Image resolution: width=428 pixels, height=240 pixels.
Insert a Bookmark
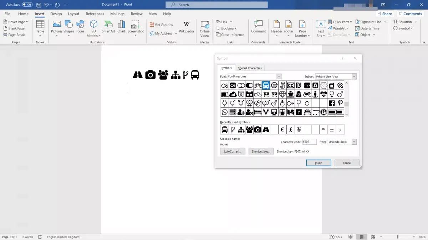(226, 28)
